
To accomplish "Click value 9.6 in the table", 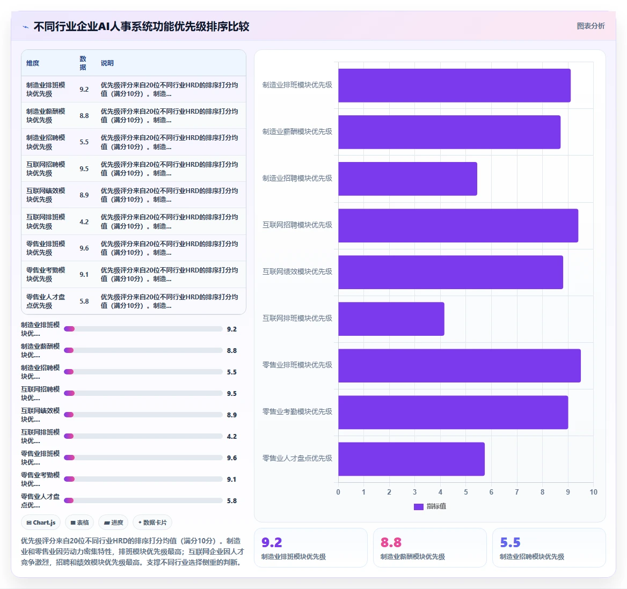I will pos(84,248).
